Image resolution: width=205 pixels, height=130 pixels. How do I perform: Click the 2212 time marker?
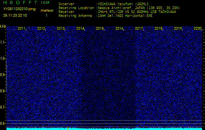coord(41,28)
